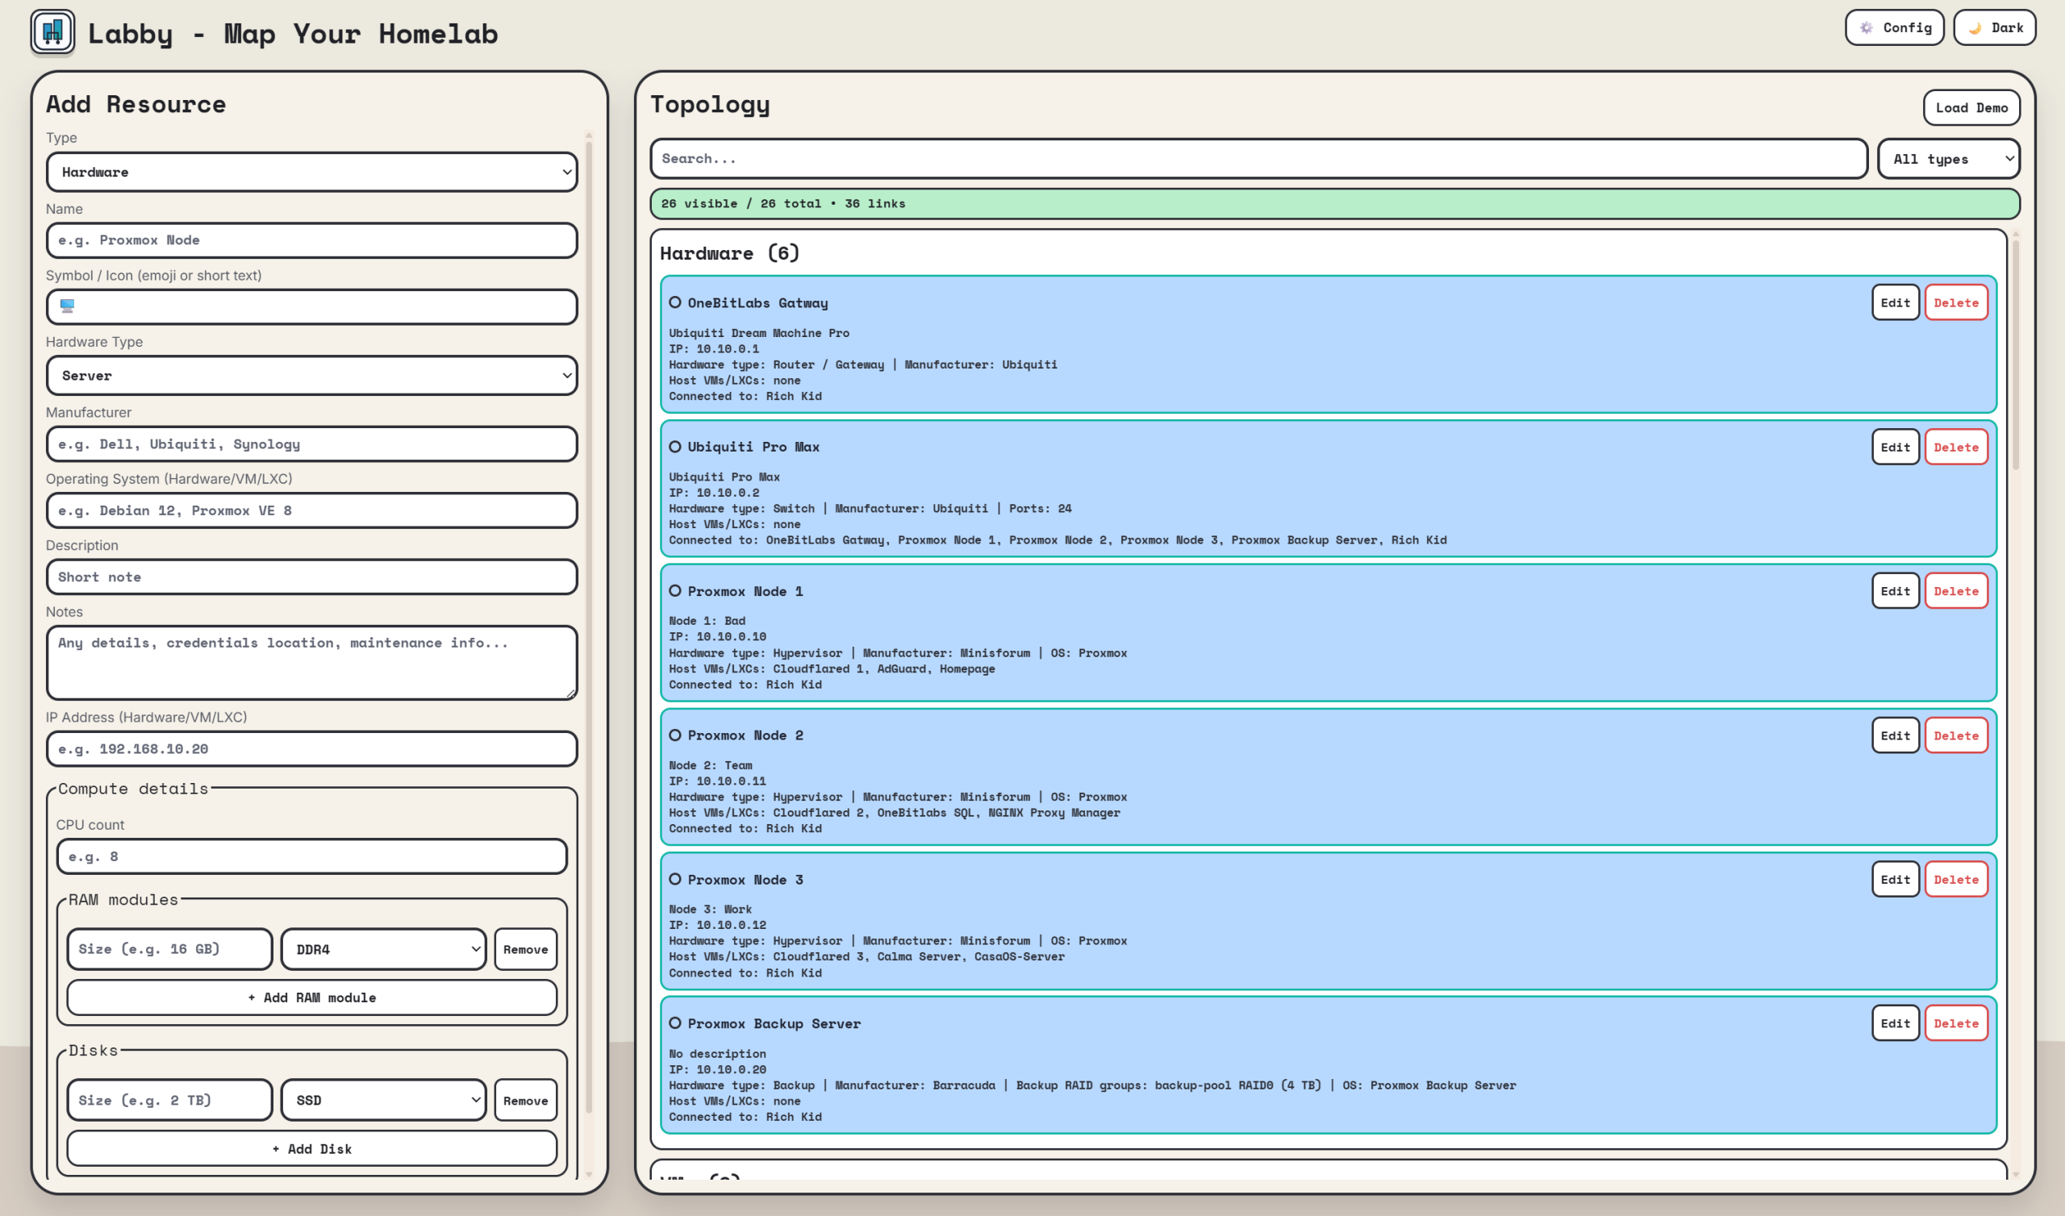Switch to Dark mode with the moon button
Screen dimensions: 2065x1216
(1994, 28)
